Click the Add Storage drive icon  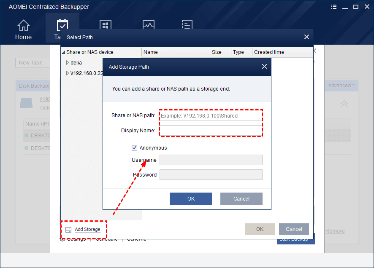pyautogui.click(x=68, y=230)
